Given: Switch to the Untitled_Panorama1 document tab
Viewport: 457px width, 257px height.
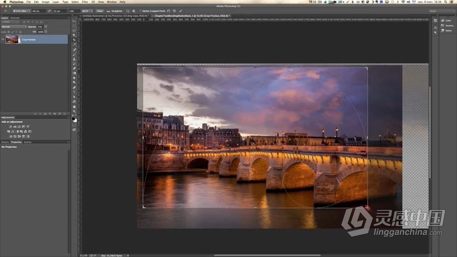Looking at the screenshot, I should [115, 16].
